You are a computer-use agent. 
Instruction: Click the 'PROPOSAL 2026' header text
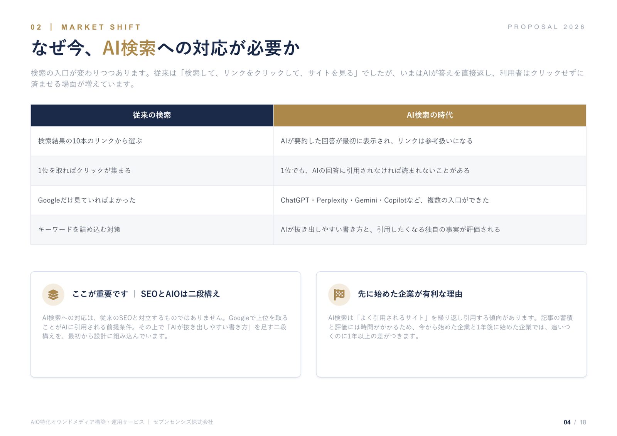coord(546,27)
